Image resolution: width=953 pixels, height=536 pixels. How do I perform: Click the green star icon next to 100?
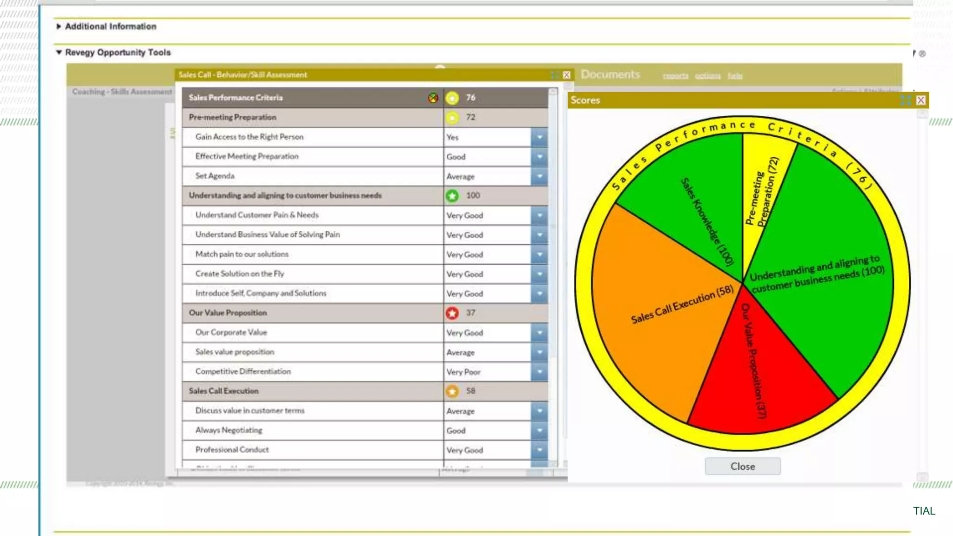tap(452, 196)
